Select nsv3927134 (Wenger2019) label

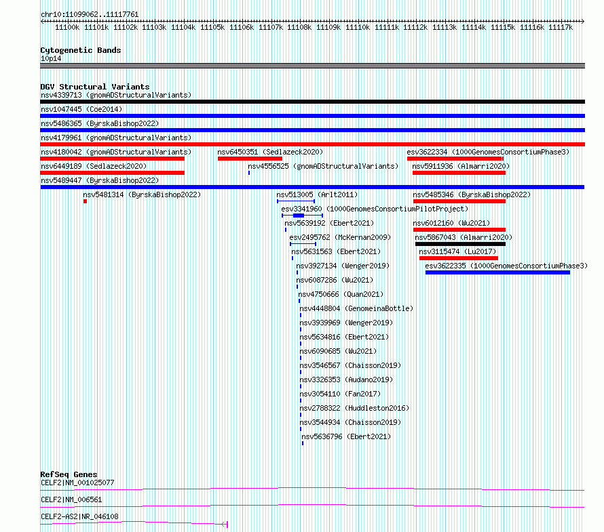tap(343, 266)
